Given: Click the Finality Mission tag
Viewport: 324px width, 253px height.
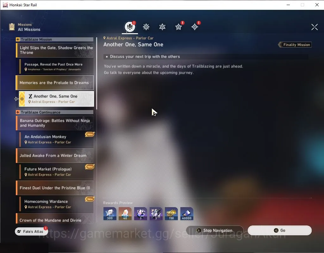Looking at the screenshot, I should [295, 45].
